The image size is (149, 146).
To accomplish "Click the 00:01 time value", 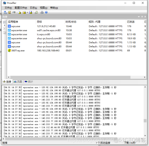I will coord(69,51).
